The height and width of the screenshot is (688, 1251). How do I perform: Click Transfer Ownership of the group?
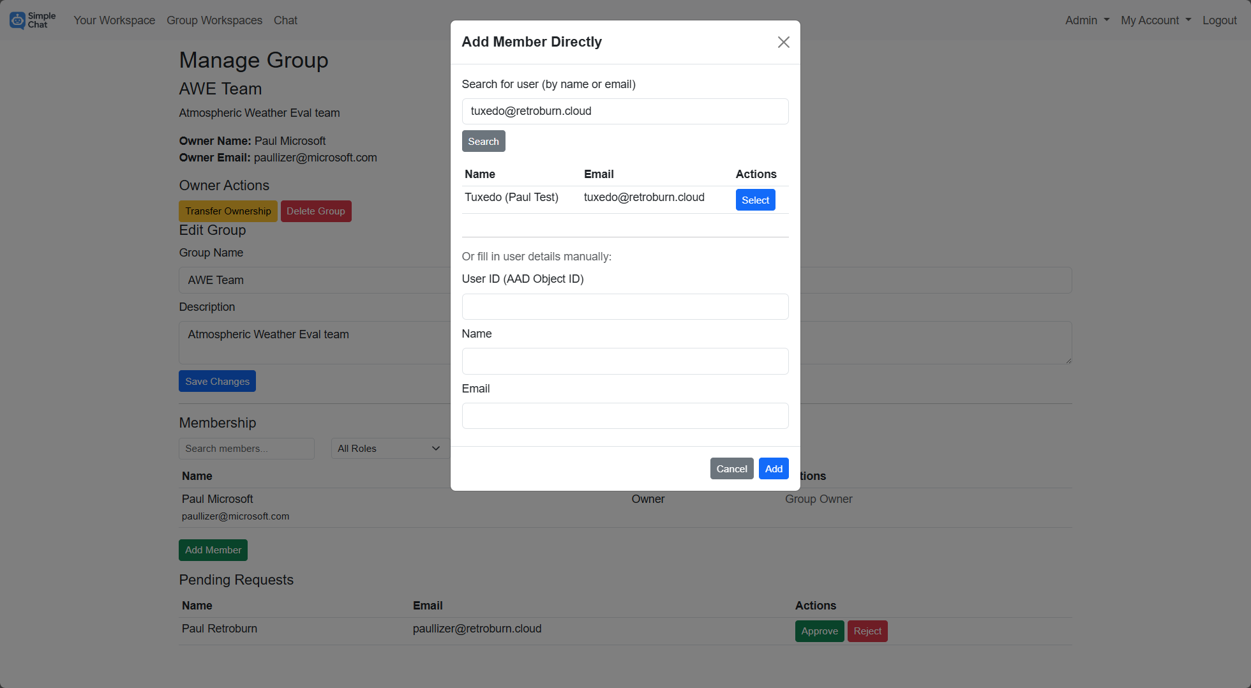[x=228, y=211]
